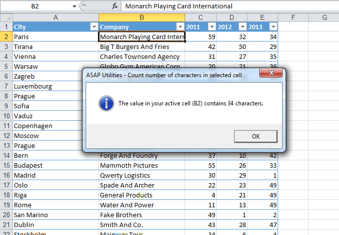Expand the 2012 column filter arrow
This screenshot has width=339, height=235.
(242, 27)
